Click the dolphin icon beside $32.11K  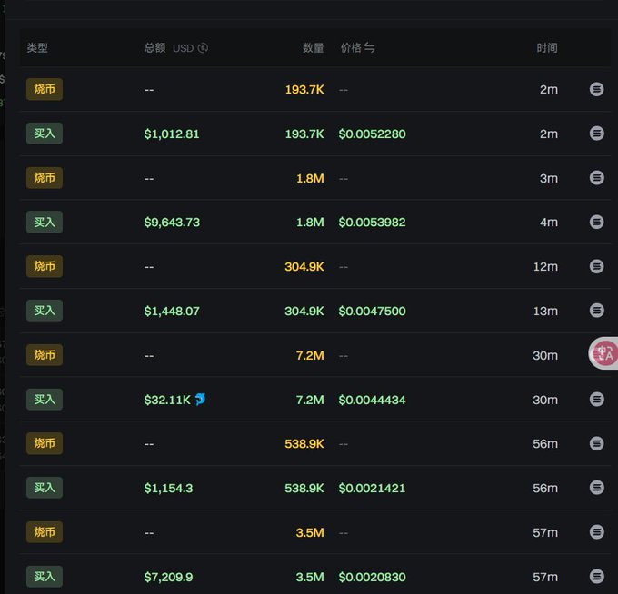coord(200,400)
